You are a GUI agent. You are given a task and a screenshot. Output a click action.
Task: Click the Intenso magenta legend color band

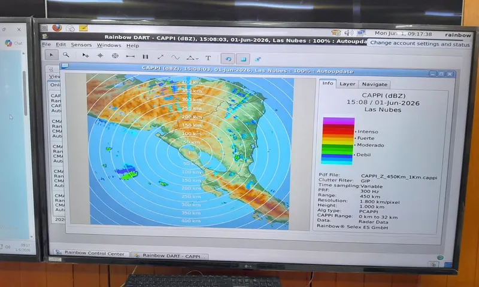coord(338,121)
